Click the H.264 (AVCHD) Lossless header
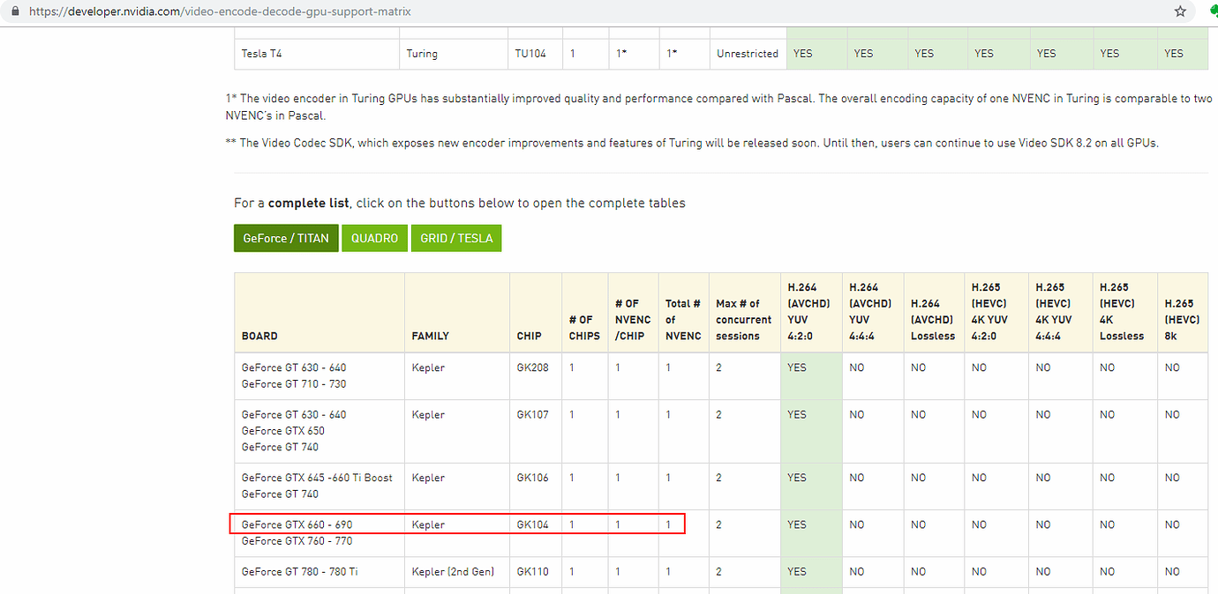 click(932, 311)
